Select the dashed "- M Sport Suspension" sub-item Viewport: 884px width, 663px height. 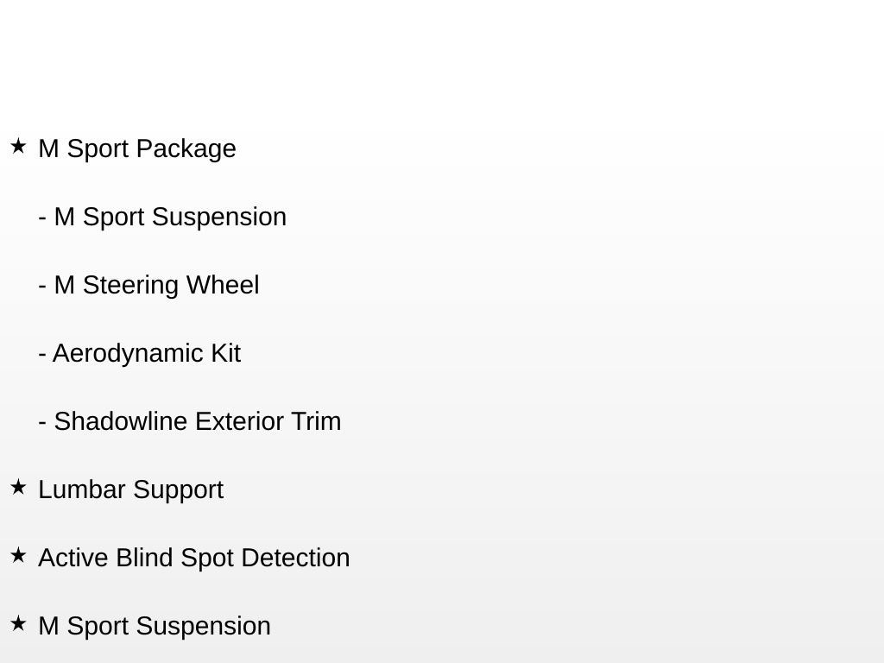tap(162, 217)
